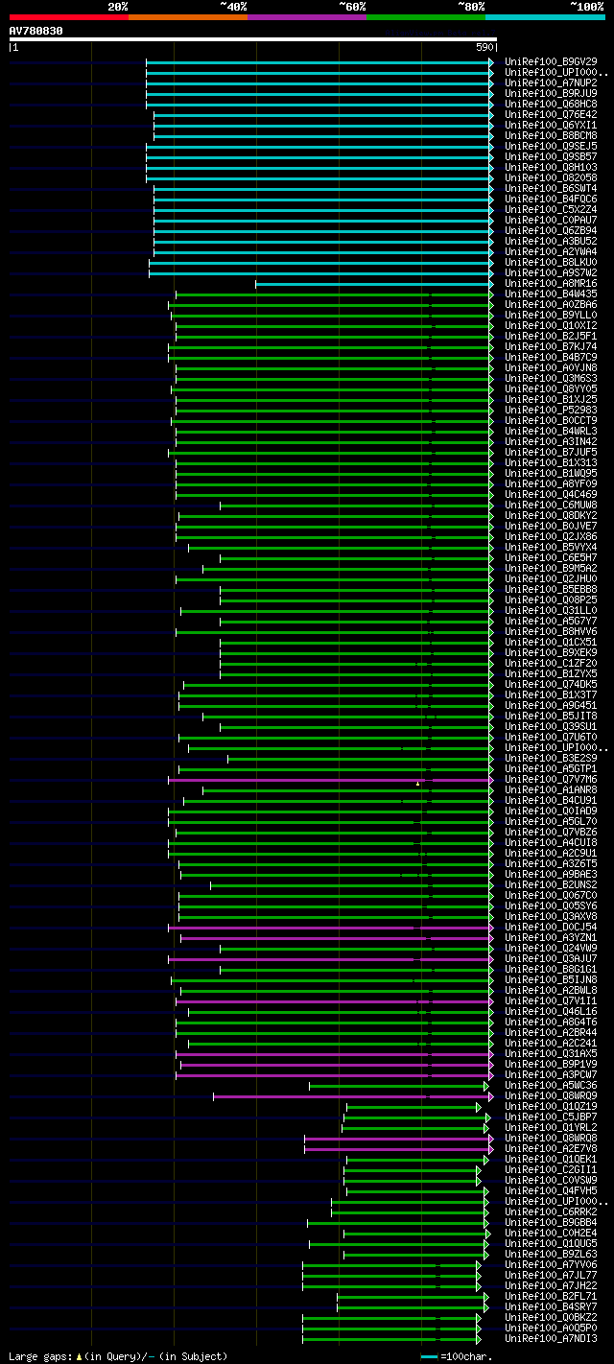This screenshot has width=614, height=1364.
Task: Open hit UniRef100_B8BCM8
Action: [552, 135]
